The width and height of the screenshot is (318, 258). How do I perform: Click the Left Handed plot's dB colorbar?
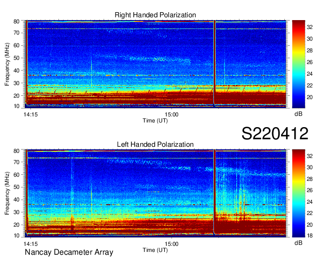click(x=298, y=193)
